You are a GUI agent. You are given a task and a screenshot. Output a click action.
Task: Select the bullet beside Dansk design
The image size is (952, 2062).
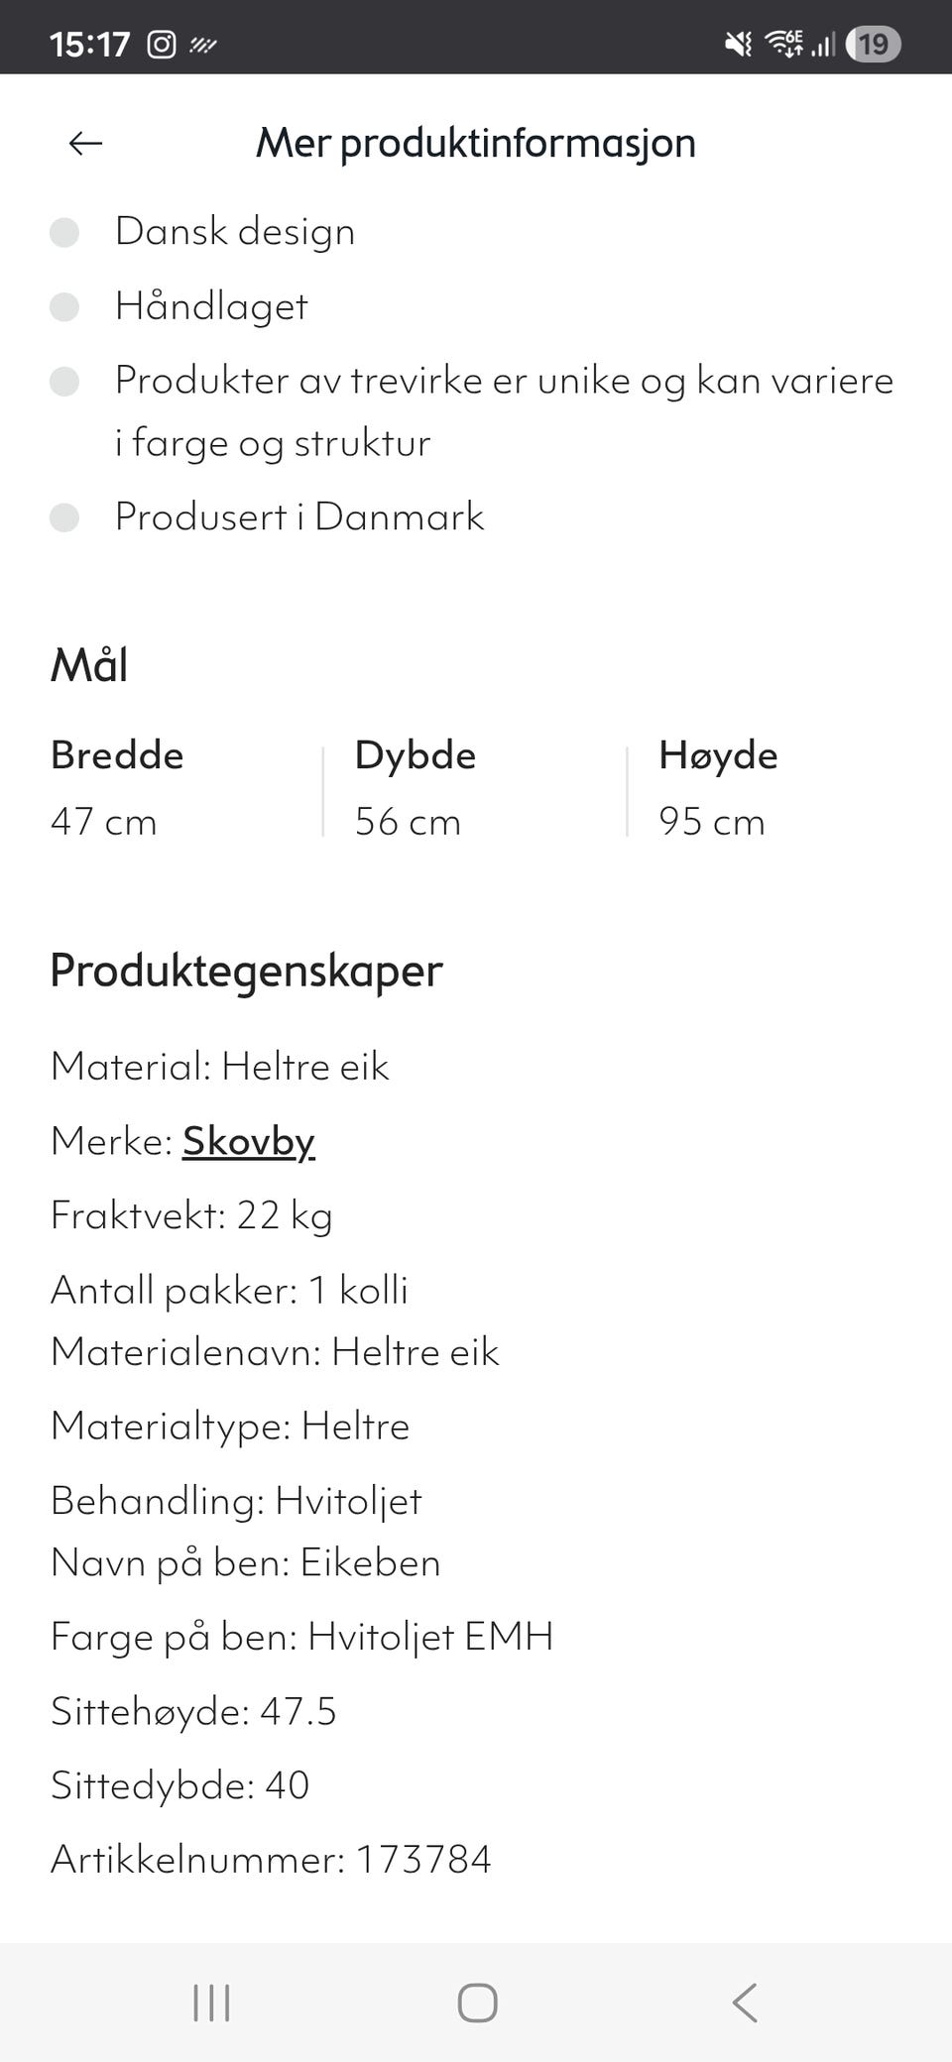pyautogui.click(x=66, y=232)
